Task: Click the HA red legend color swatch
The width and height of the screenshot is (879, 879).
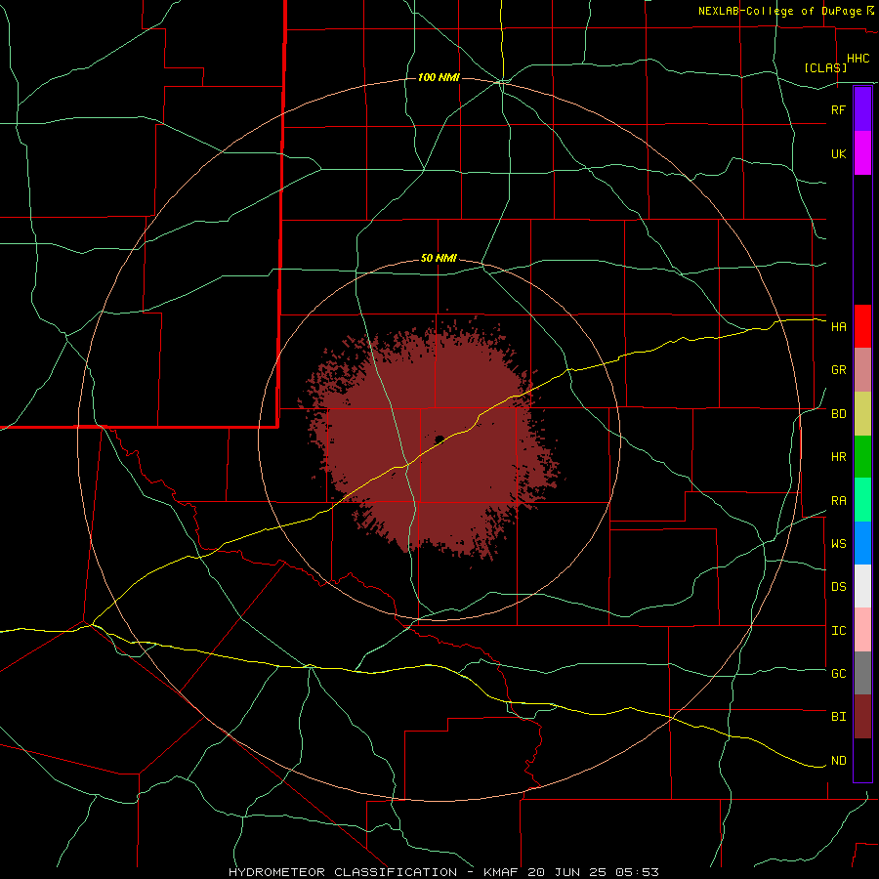Action: (x=862, y=326)
